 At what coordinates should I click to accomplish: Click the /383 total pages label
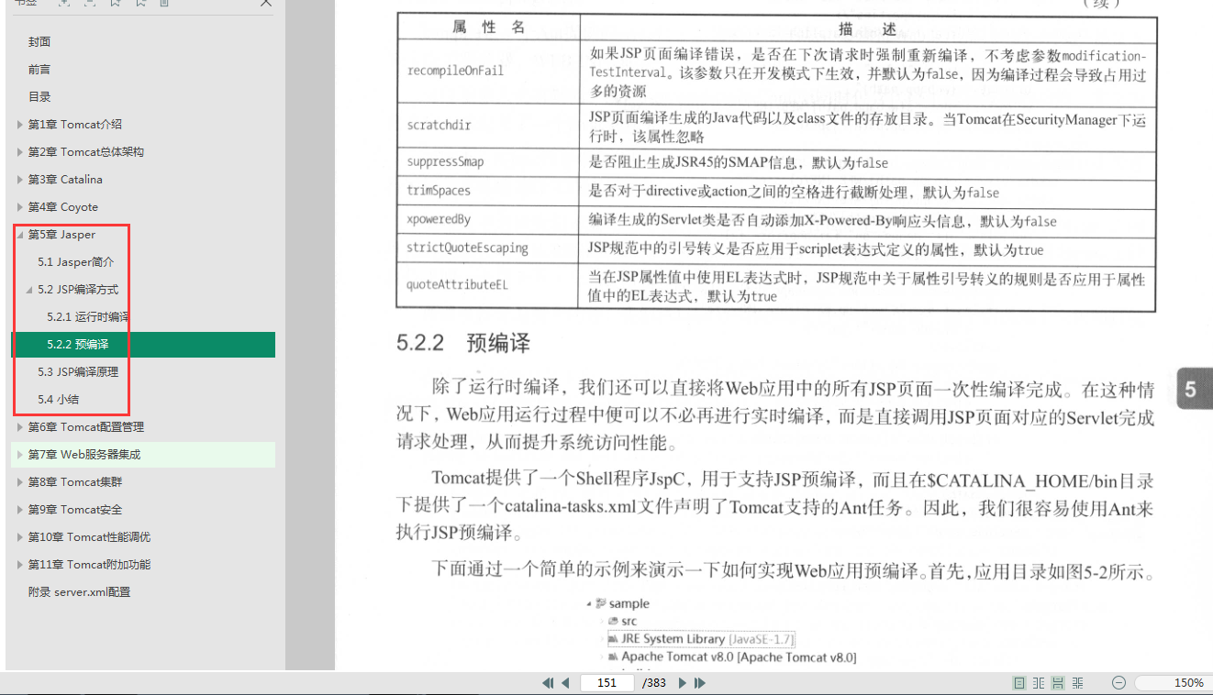pyautogui.click(x=654, y=683)
